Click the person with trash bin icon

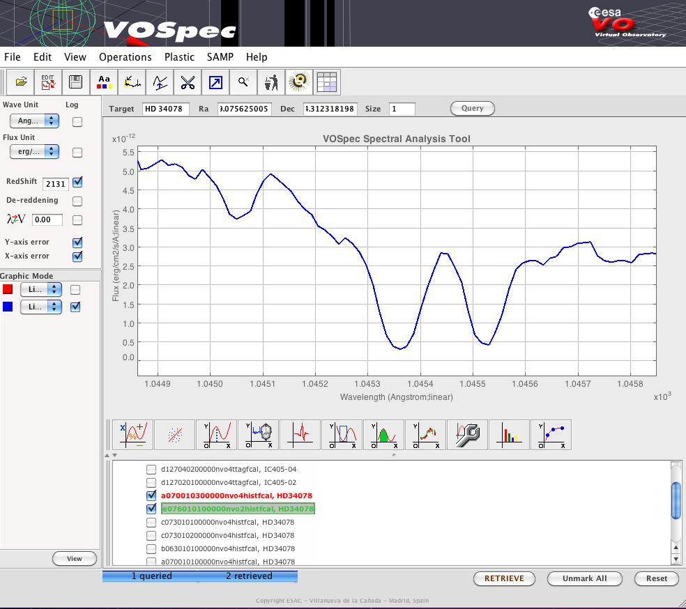tap(271, 82)
